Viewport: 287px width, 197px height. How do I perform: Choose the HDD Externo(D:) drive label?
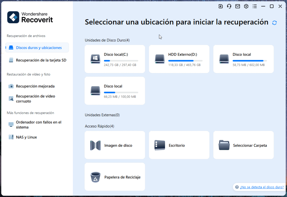click(183, 55)
